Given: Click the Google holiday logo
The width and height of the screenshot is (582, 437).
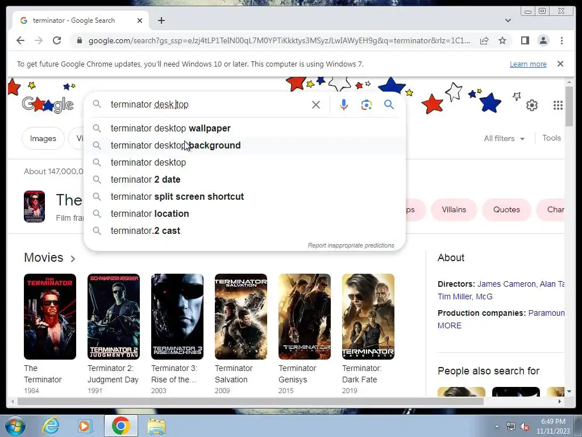Looking at the screenshot, I should tap(48, 105).
